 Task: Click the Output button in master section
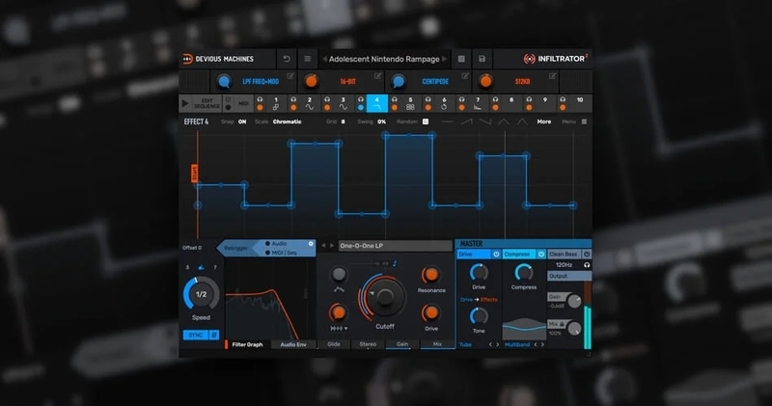569,276
